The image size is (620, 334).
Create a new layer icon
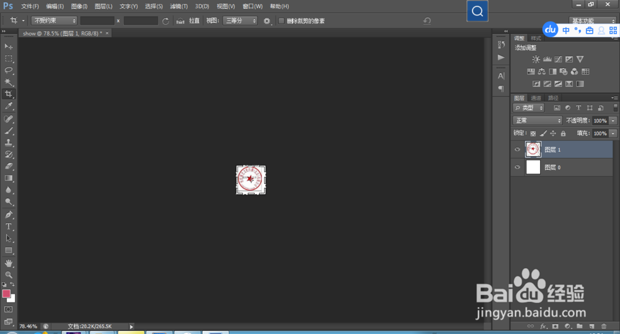click(591, 326)
